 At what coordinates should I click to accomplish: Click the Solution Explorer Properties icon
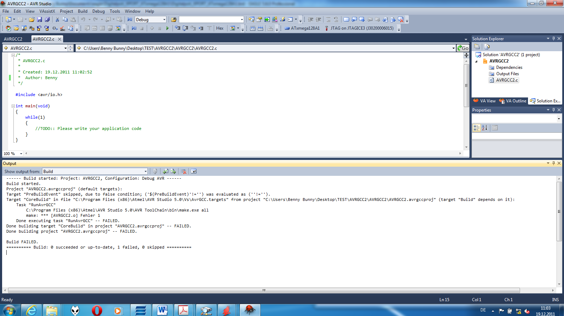[477, 47]
